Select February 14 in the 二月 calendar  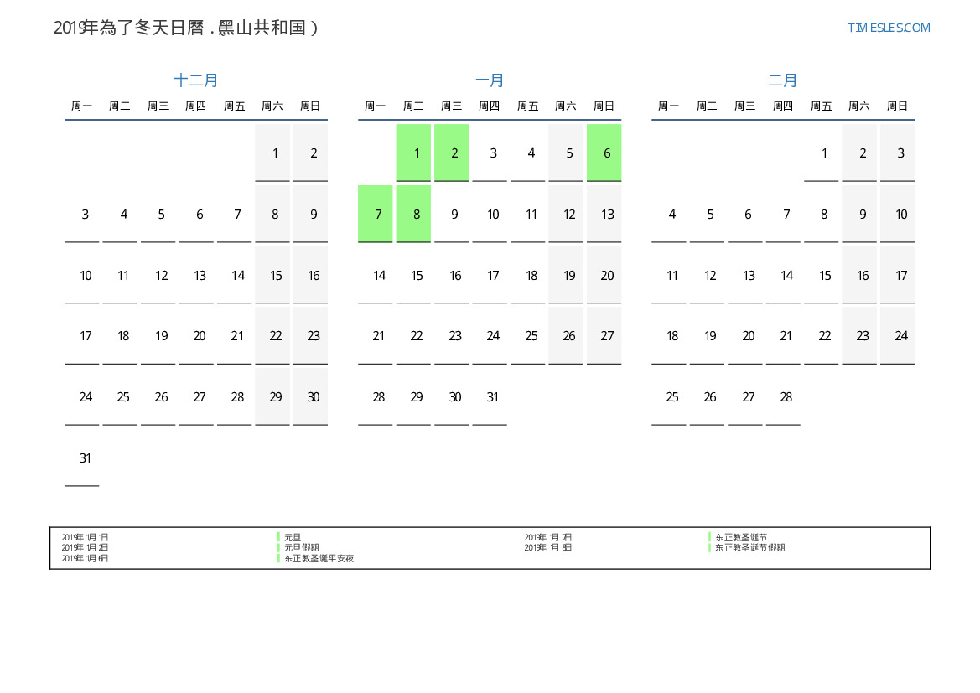[786, 275]
